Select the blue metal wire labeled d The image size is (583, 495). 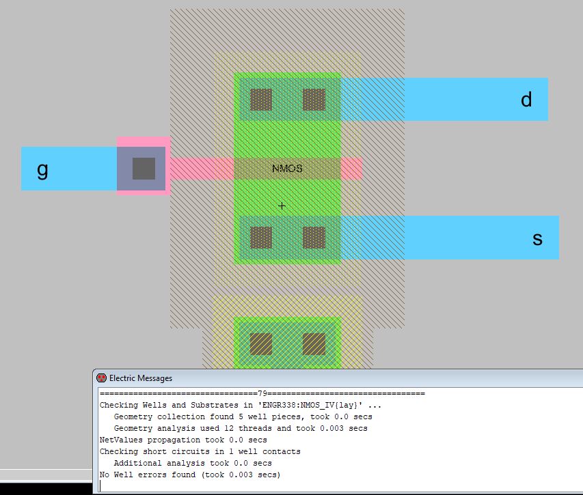click(x=465, y=100)
